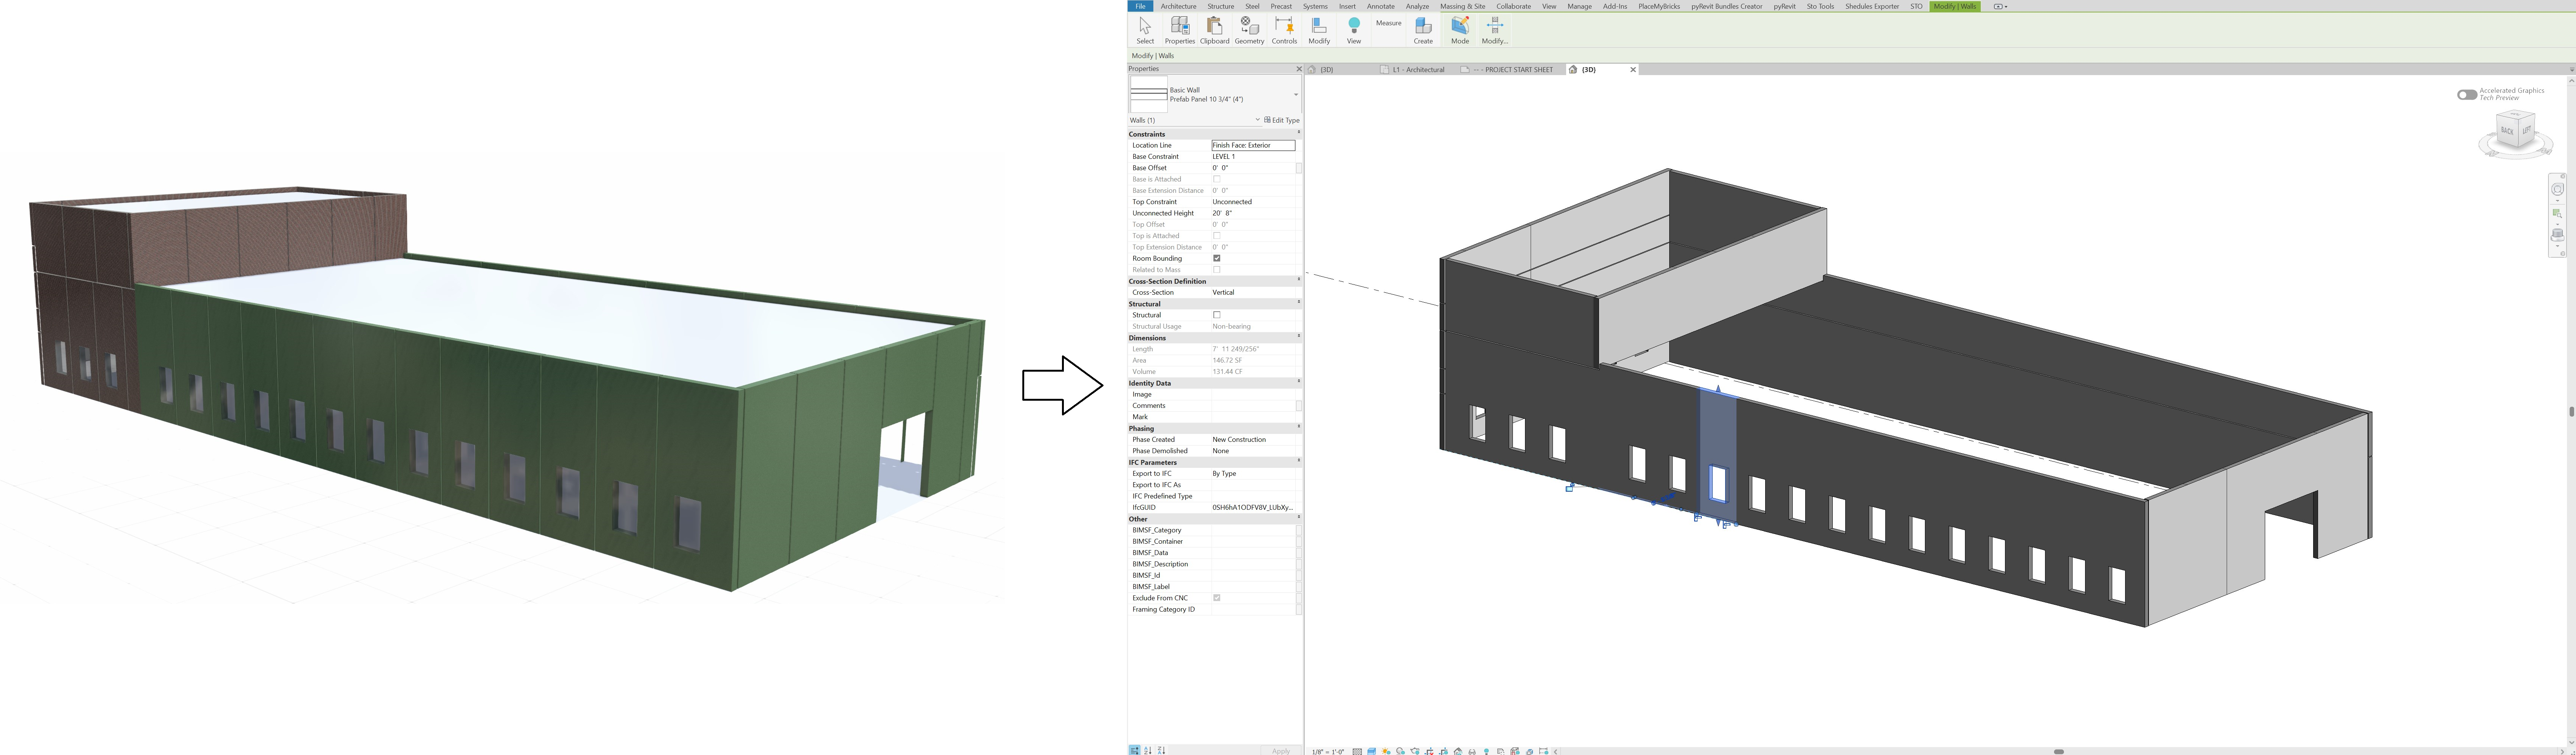Open the Controls ribbon panel
The width and height of the screenshot is (2576, 755).
[x=1284, y=29]
